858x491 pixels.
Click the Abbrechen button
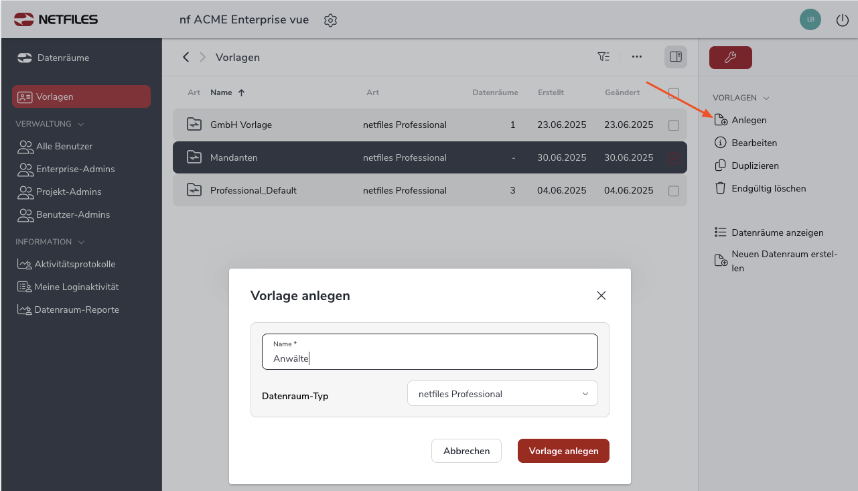point(466,451)
